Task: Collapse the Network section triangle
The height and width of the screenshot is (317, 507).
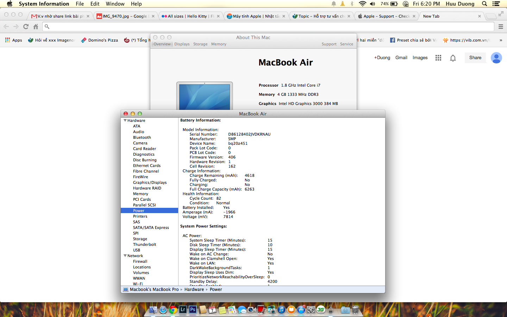Action: tap(125, 256)
